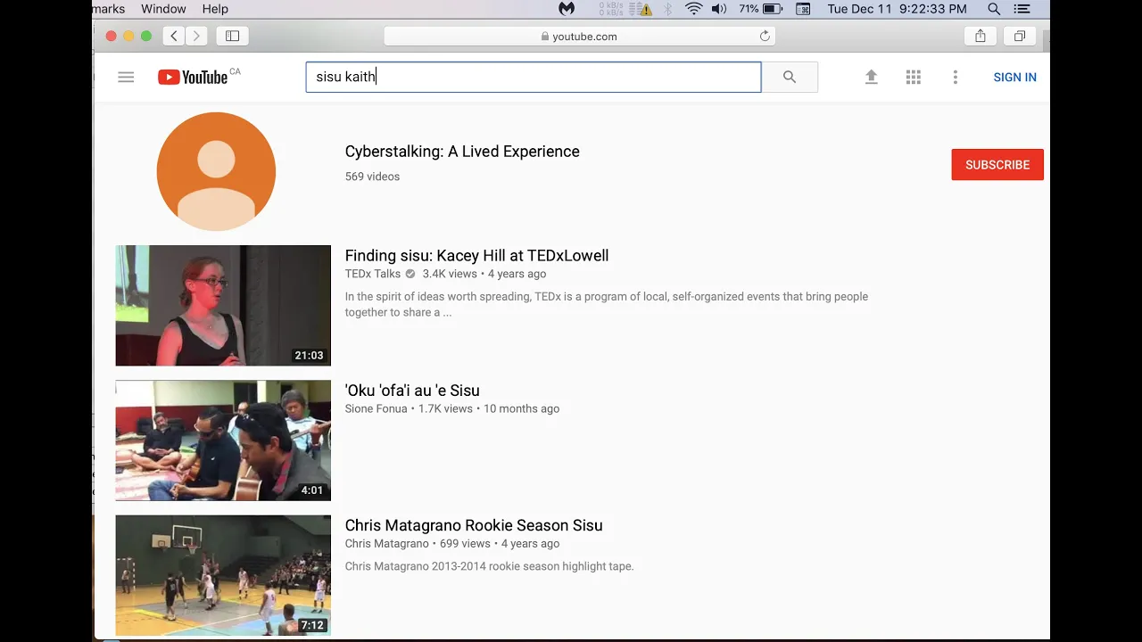Open the Safari share icon
The image size is (1142, 642).
pyautogui.click(x=981, y=36)
